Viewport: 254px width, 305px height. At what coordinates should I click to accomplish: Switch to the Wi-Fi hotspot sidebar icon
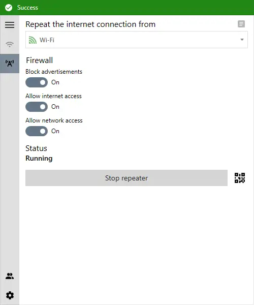10,44
